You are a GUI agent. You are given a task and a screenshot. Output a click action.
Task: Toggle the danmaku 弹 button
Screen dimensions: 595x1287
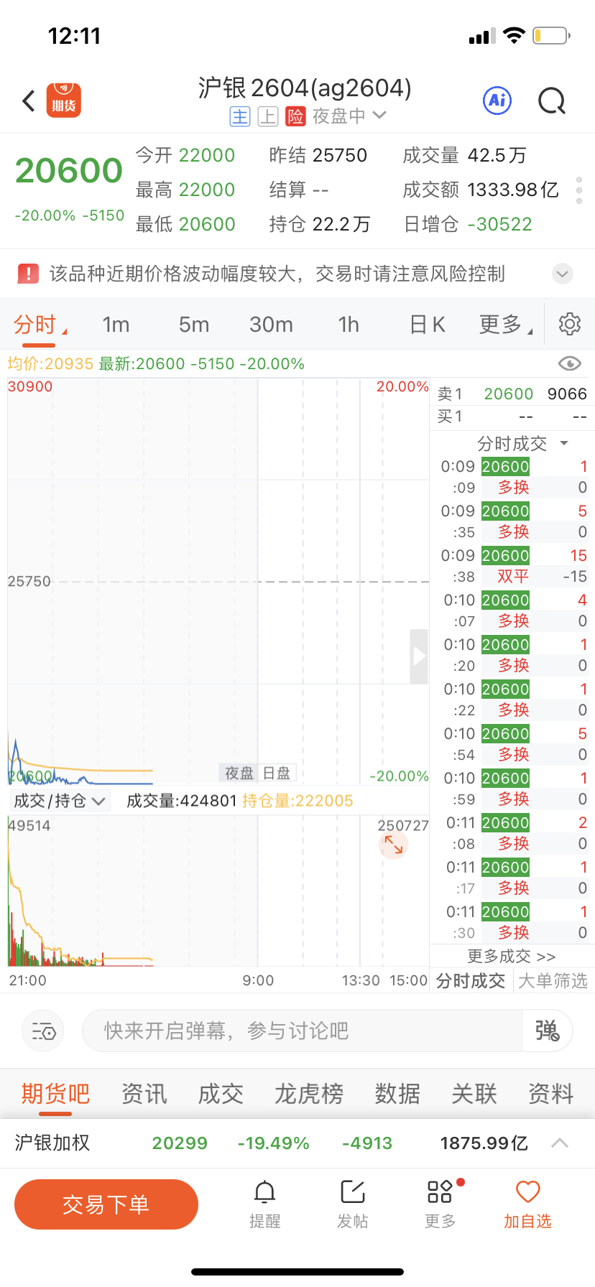547,1031
